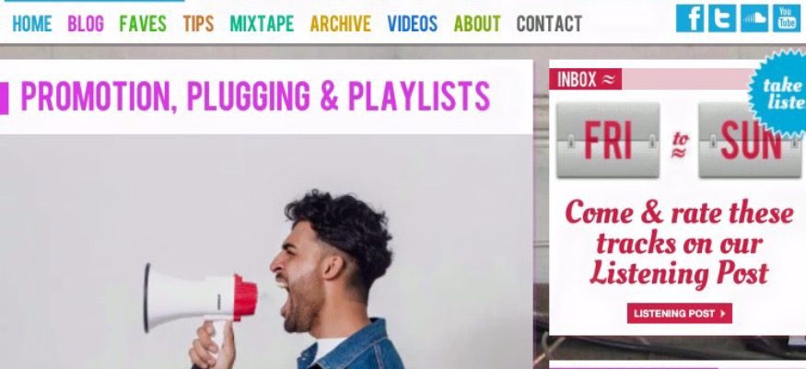Visit the VIDEOS section
The image size is (806, 369).
[413, 24]
